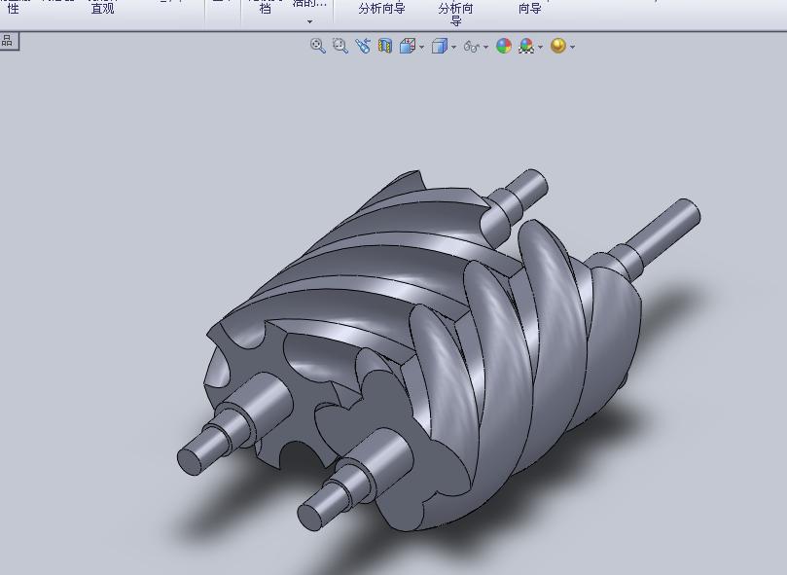The height and width of the screenshot is (575, 787).
Task: Expand the Hide/Show Items dropdown arrow
Action: click(x=485, y=47)
